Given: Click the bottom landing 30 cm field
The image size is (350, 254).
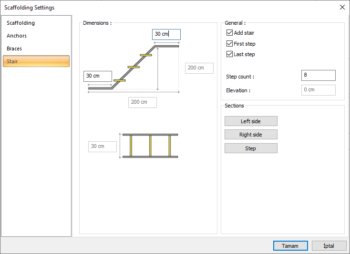Looking at the screenshot, I should 98,76.
